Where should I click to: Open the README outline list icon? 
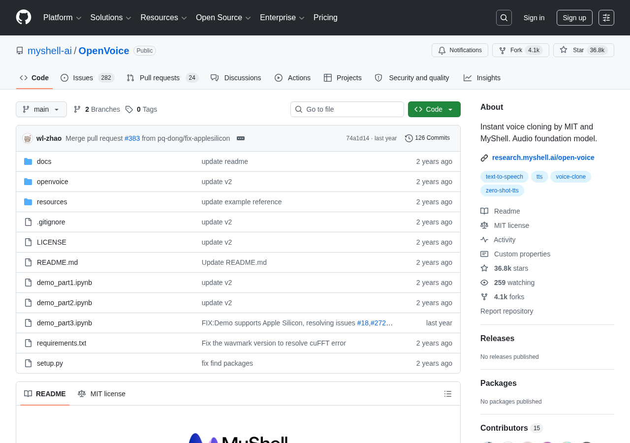coord(448,394)
